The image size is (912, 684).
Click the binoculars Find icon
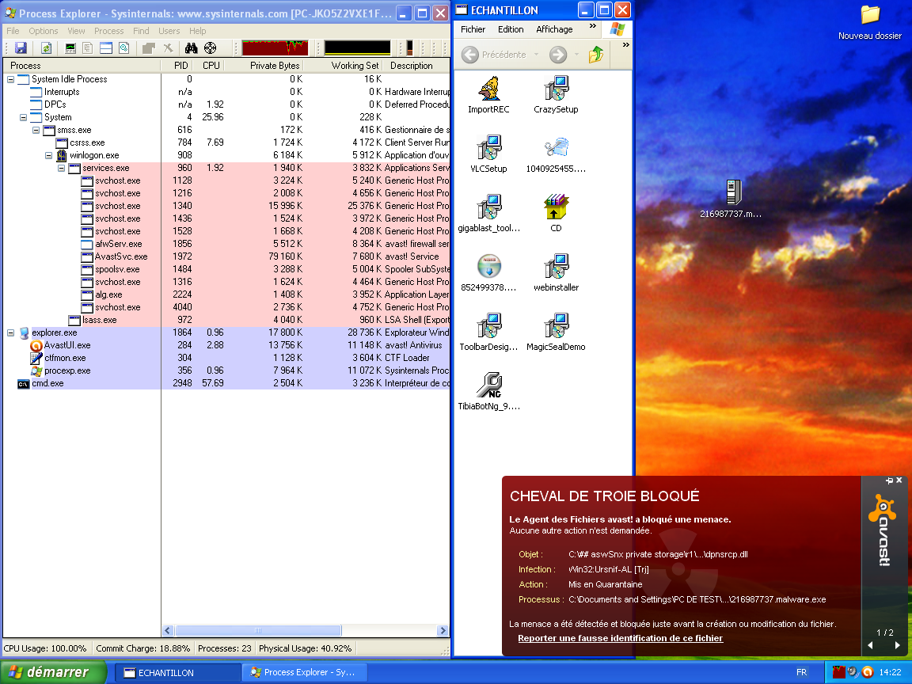pos(192,48)
